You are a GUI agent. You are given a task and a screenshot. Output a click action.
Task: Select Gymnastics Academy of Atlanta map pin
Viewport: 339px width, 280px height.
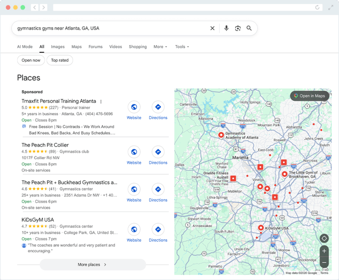[x=221, y=135]
